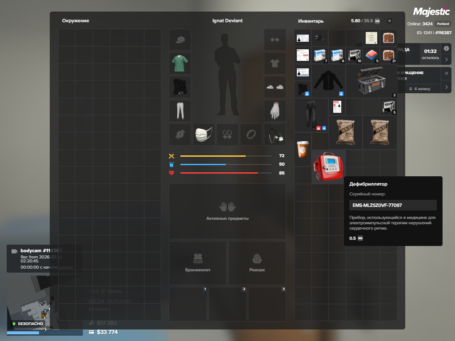Click the stethoscope accessory slot
Viewport: 455px width, 341px height.
point(275,135)
